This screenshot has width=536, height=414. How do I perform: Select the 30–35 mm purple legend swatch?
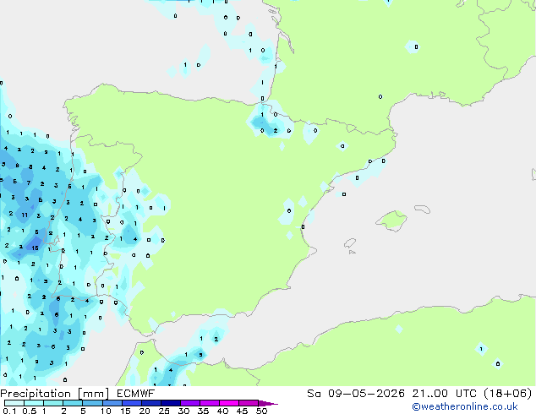pos(189,403)
